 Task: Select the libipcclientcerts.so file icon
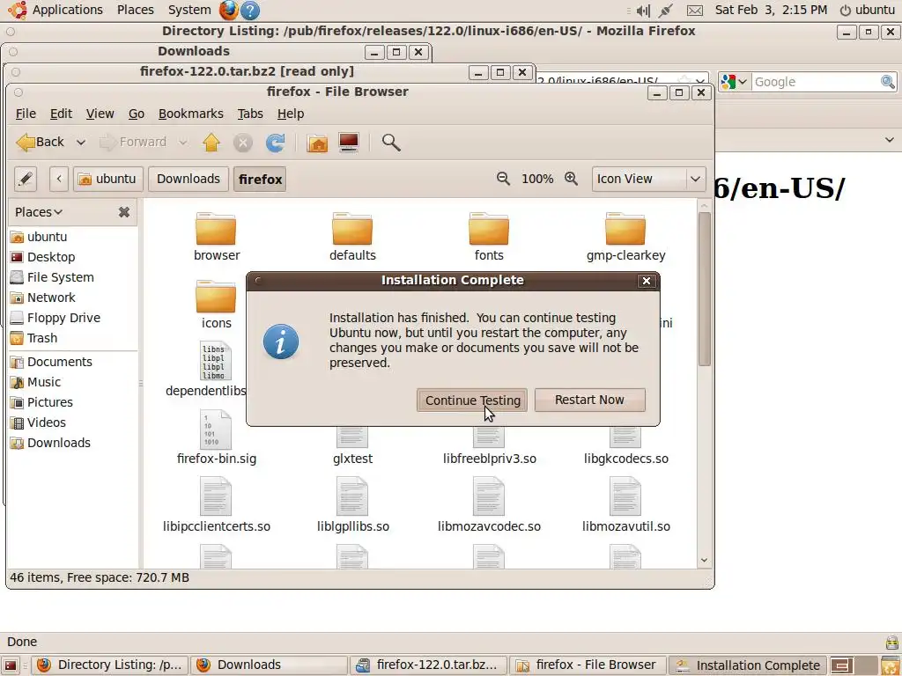click(216, 497)
